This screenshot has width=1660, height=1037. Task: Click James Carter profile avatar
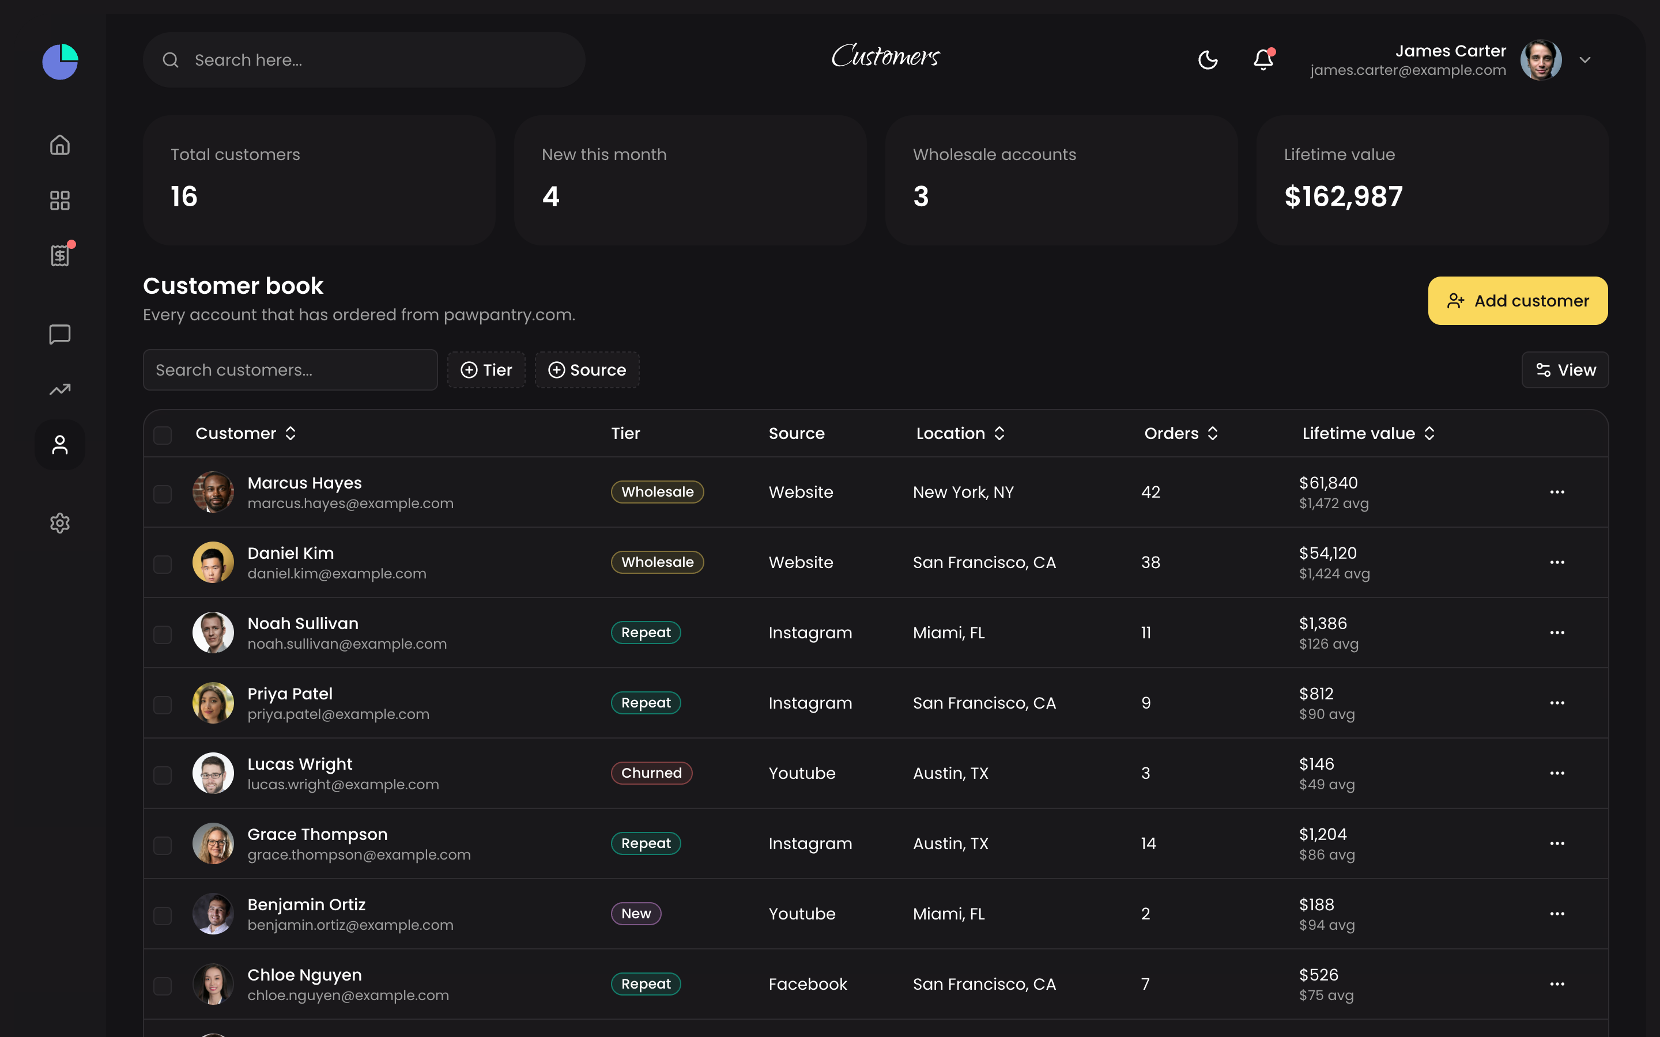pos(1541,60)
